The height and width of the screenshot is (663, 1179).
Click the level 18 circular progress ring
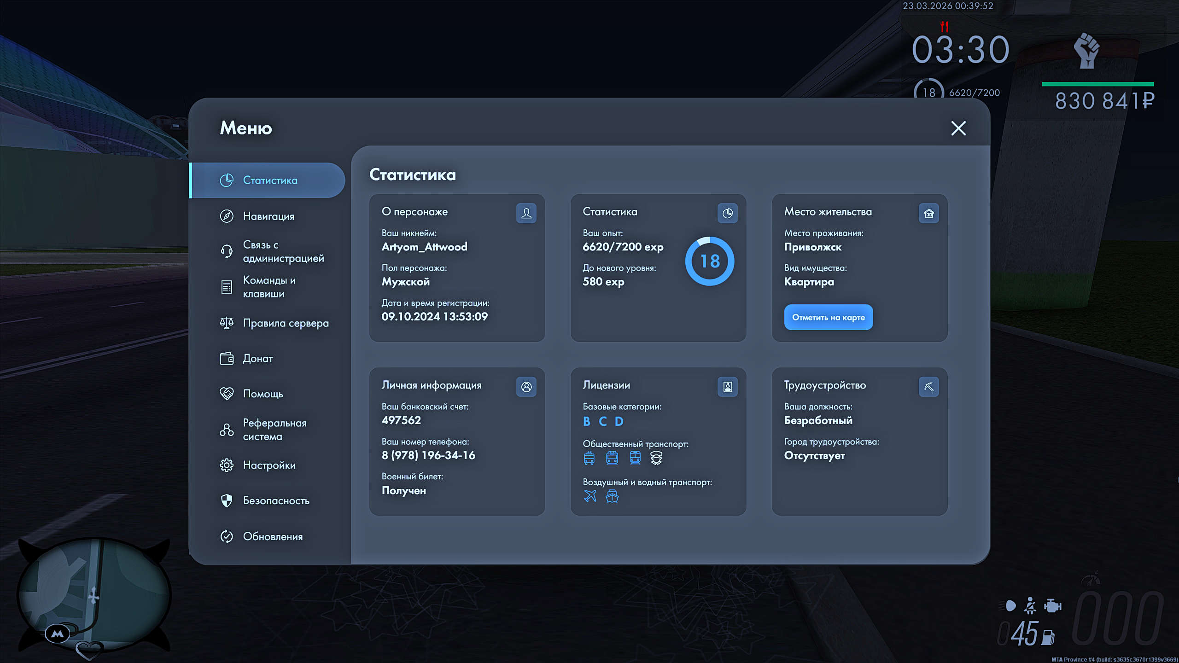point(709,261)
